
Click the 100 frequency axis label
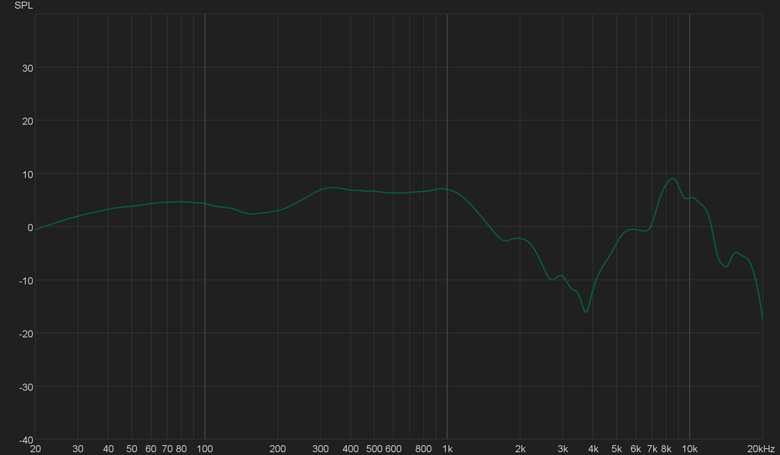[204, 449]
